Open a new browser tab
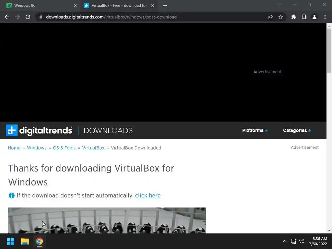This screenshot has height=249, width=332. [165, 6]
